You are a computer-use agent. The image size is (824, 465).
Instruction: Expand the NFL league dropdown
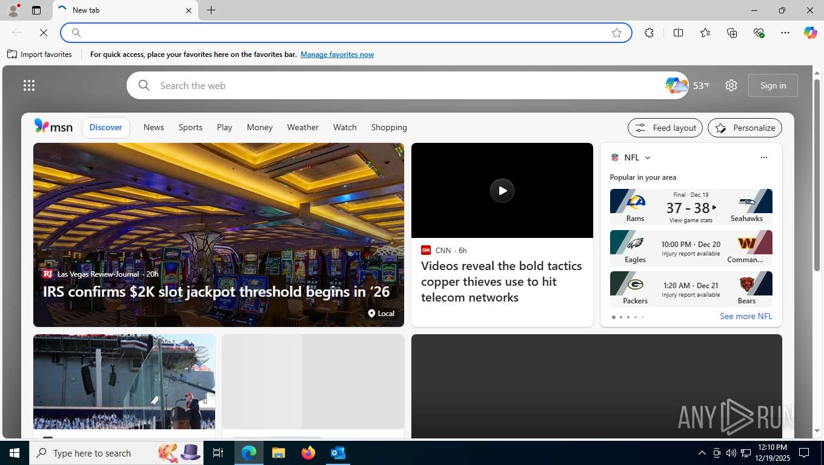(x=648, y=157)
